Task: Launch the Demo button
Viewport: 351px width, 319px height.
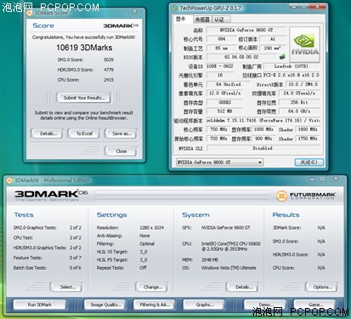Action: point(265,305)
